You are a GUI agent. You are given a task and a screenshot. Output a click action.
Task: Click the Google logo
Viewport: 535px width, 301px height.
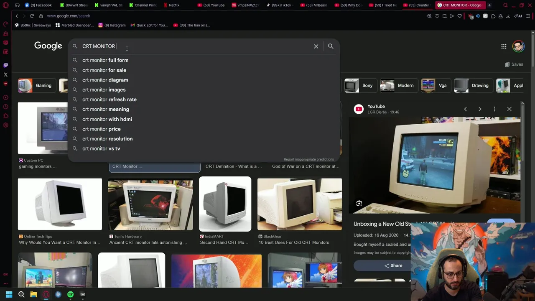pos(48,46)
